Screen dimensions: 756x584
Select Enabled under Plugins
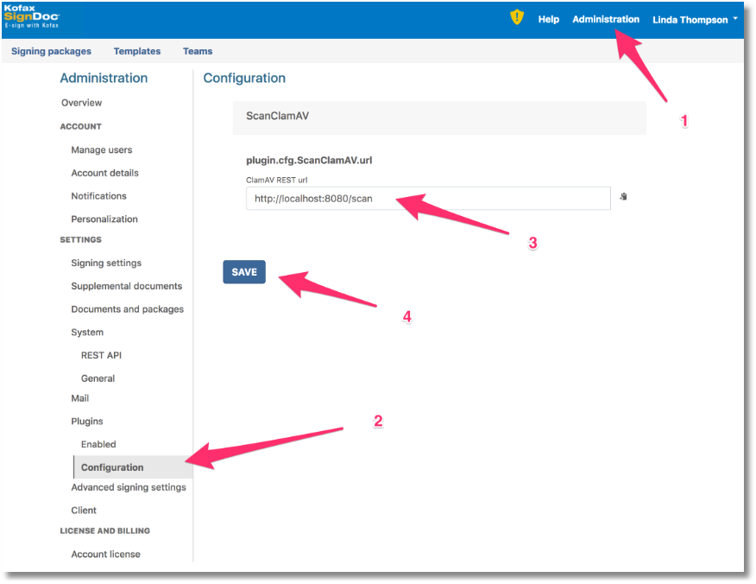click(98, 445)
